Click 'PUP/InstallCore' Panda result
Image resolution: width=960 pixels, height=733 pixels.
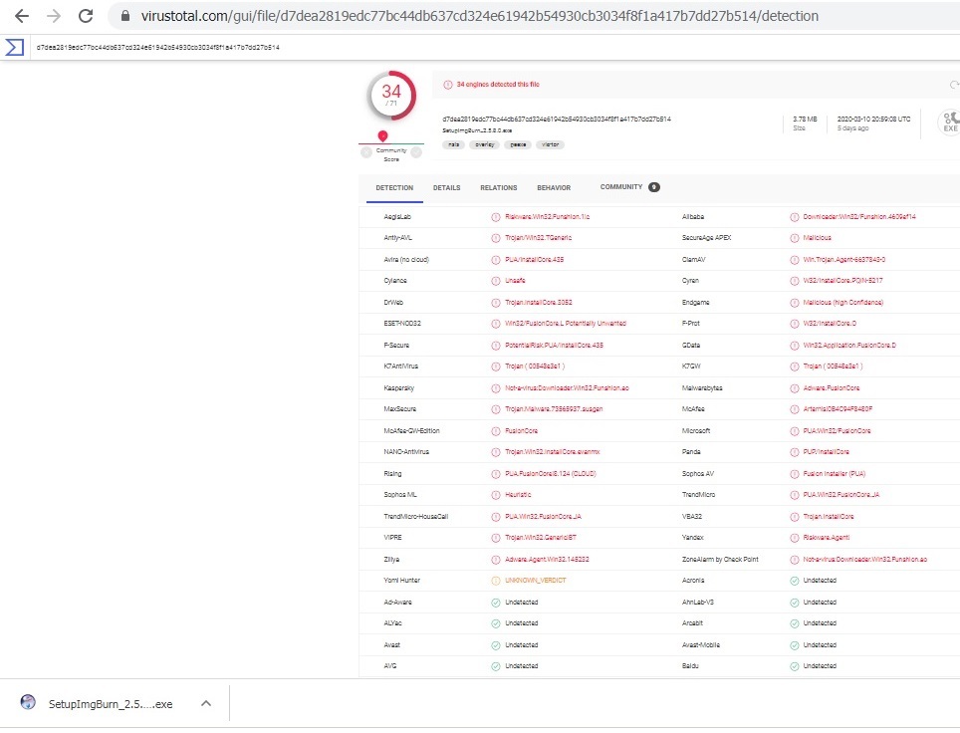pos(826,452)
